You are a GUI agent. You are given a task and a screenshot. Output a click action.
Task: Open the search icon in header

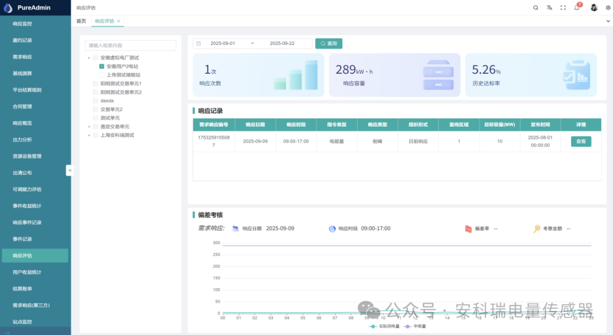click(x=536, y=7)
